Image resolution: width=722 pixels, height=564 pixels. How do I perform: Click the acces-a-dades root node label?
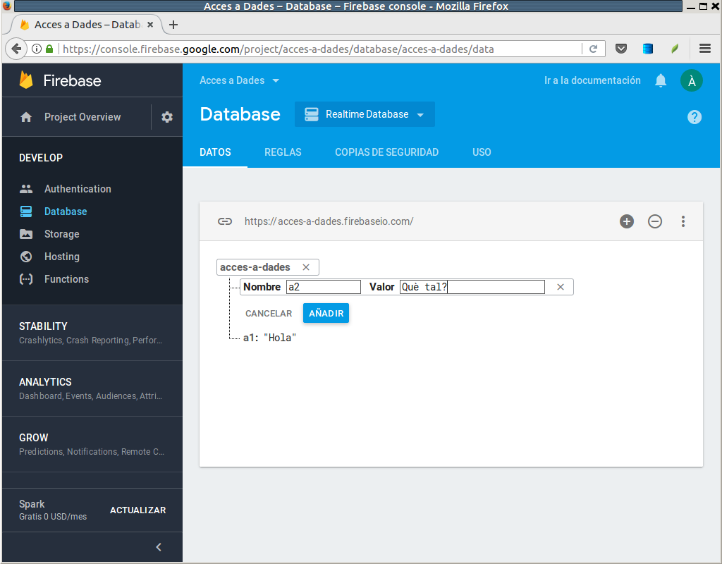click(255, 267)
